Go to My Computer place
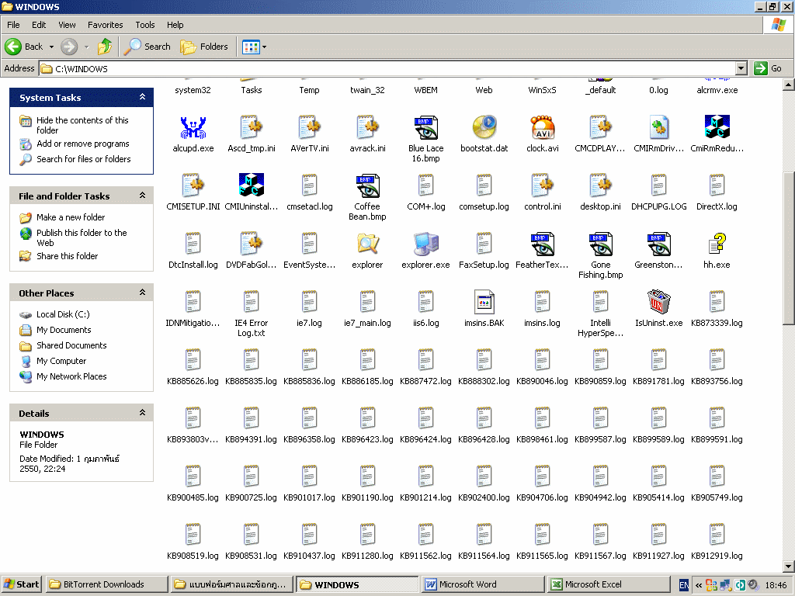Screen dimensions: 795x596 61,362
